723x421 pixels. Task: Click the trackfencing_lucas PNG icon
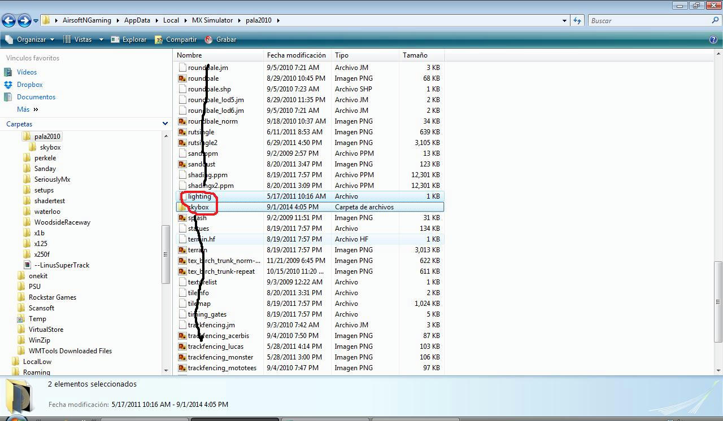click(x=182, y=347)
